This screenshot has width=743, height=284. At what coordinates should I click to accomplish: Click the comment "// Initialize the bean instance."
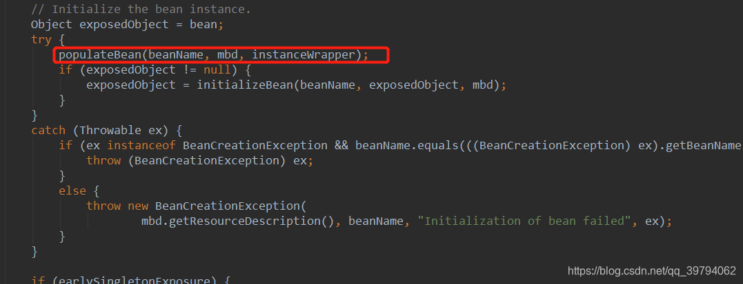point(141,9)
